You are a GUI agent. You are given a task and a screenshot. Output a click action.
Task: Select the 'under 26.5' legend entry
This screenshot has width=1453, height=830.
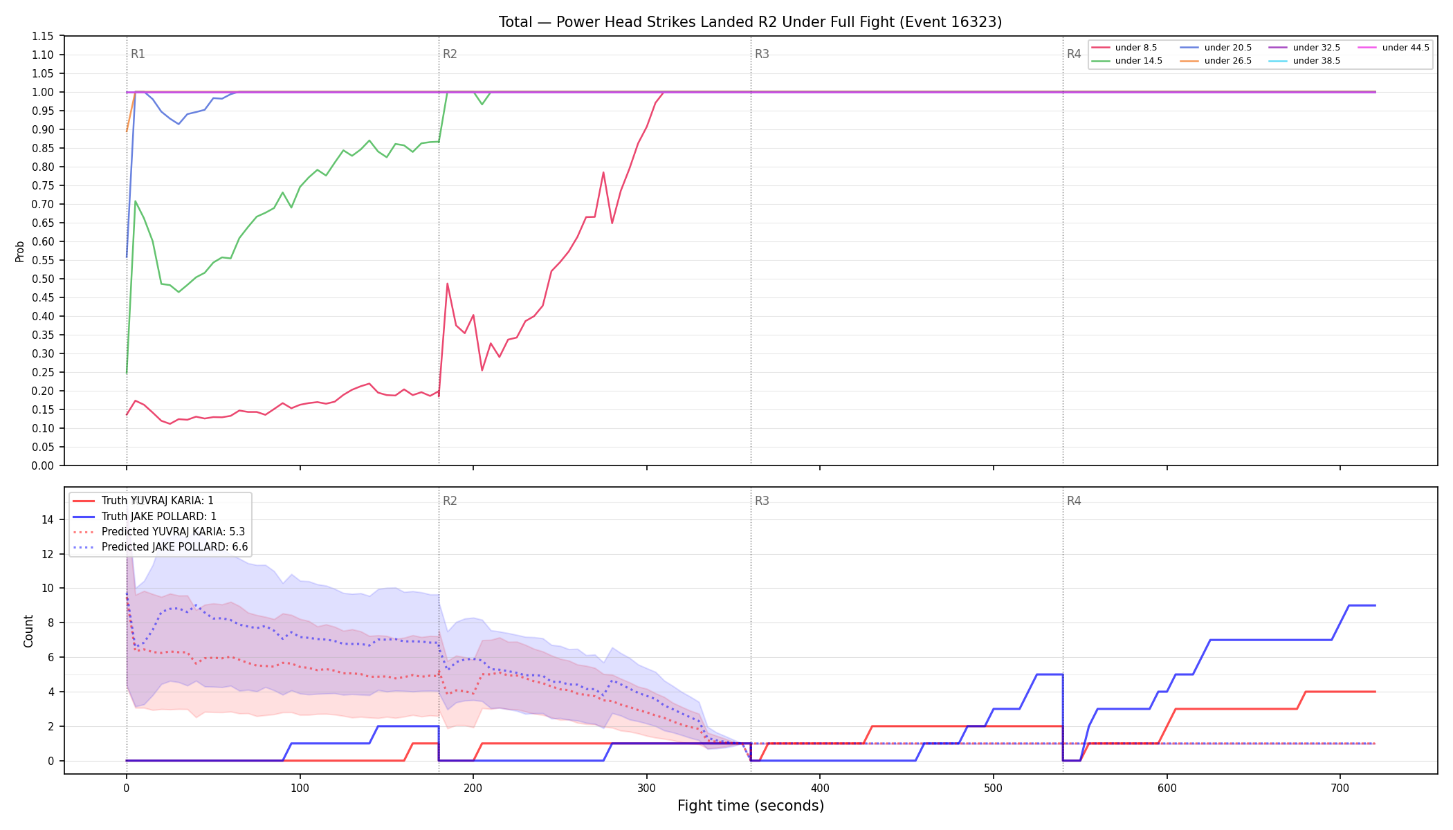1216,61
